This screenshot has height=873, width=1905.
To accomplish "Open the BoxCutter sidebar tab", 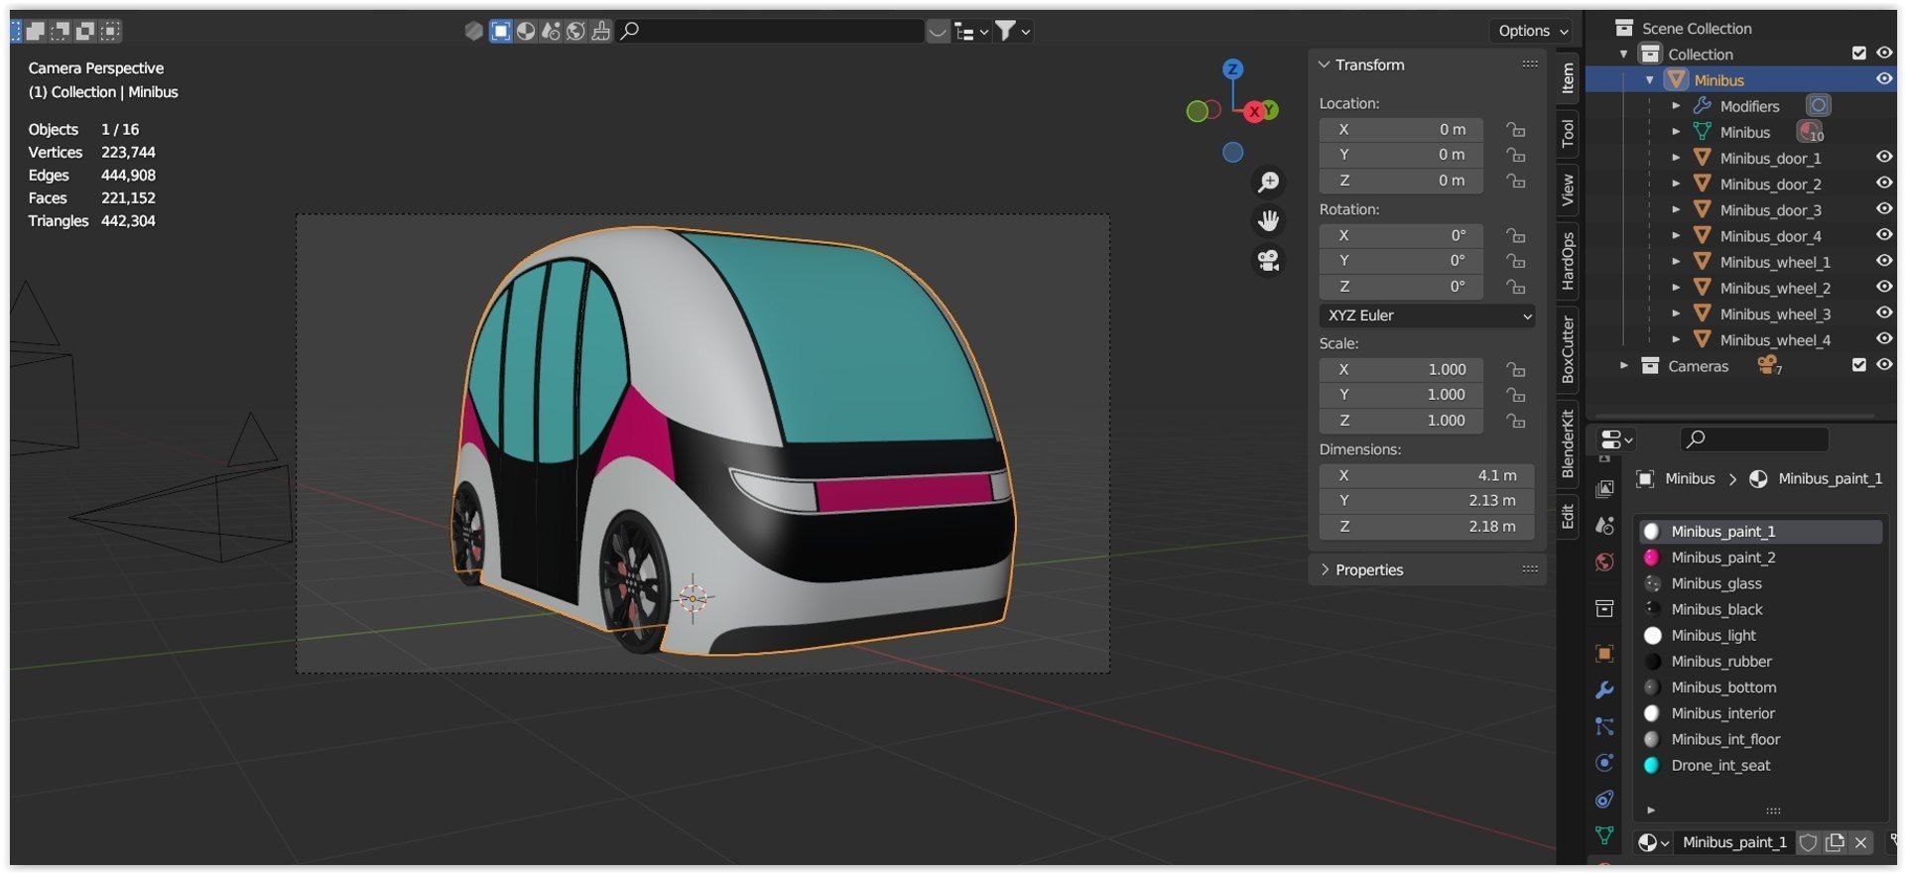I will point(1568,349).
